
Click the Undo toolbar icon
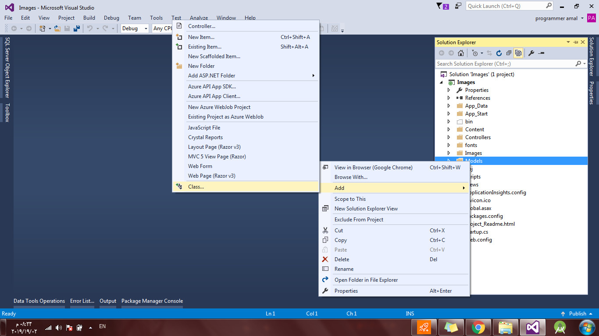point(89,28)
